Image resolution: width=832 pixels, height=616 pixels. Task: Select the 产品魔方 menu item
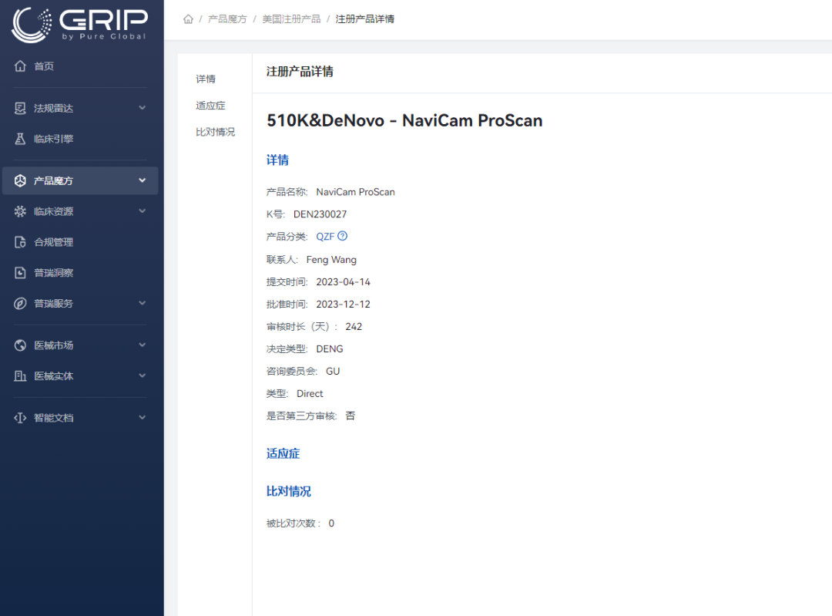pyautogui.click(x=80, y=180)
